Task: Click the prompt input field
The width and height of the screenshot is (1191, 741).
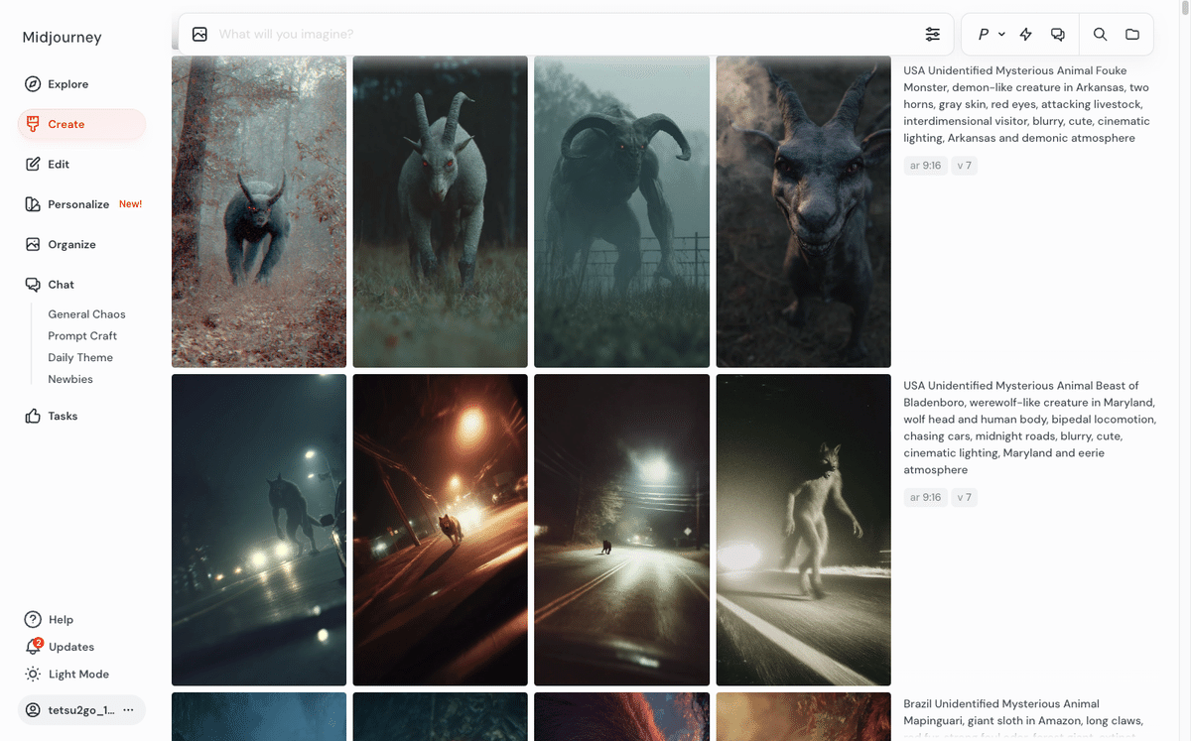Action: (566, 34)
